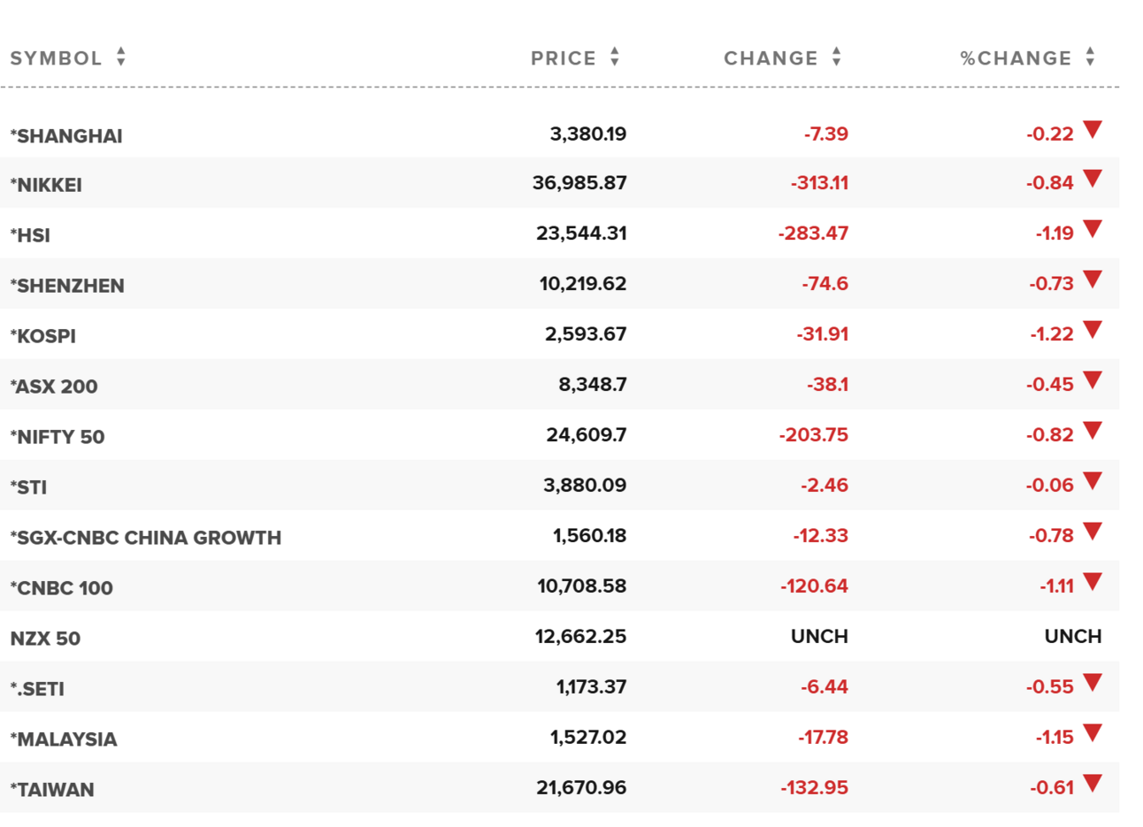This screenshot has width=1143, height=827.
Task: Click the red down arrow for KOSPI
Action: (x=1093, y=331)
